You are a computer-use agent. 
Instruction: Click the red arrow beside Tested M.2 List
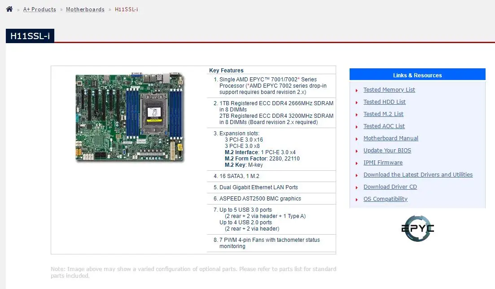[357, 115]
